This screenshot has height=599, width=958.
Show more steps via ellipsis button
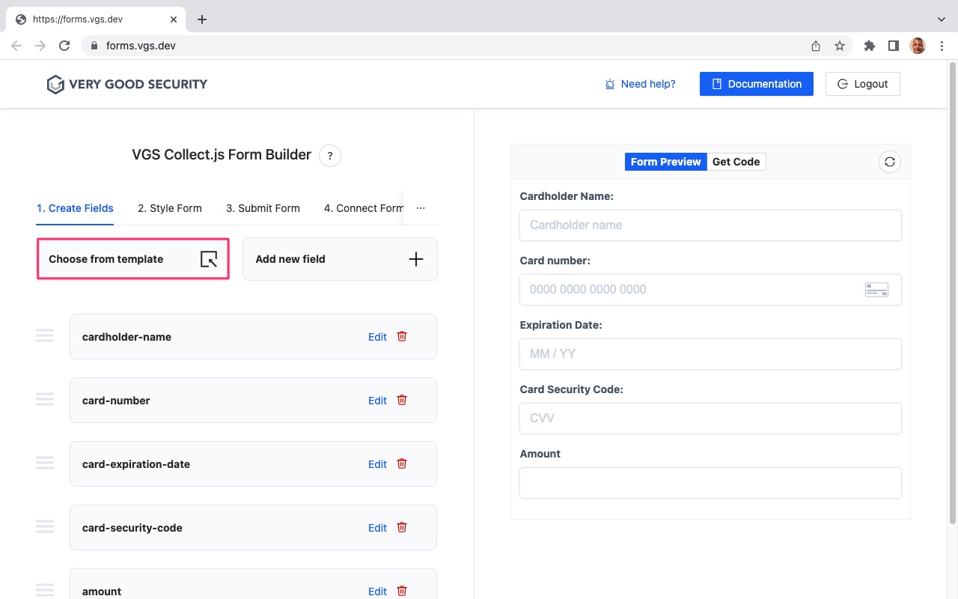pyautogui.click(x=421, y=208)
